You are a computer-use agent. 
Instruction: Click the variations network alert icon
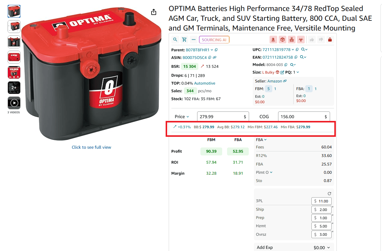coord(291,39)
